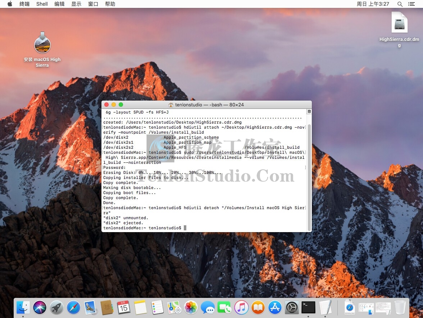The height and width of the screenshot is (318, 423).
Task: Open System Preferences gear
Action: click(x=292, y=308)
